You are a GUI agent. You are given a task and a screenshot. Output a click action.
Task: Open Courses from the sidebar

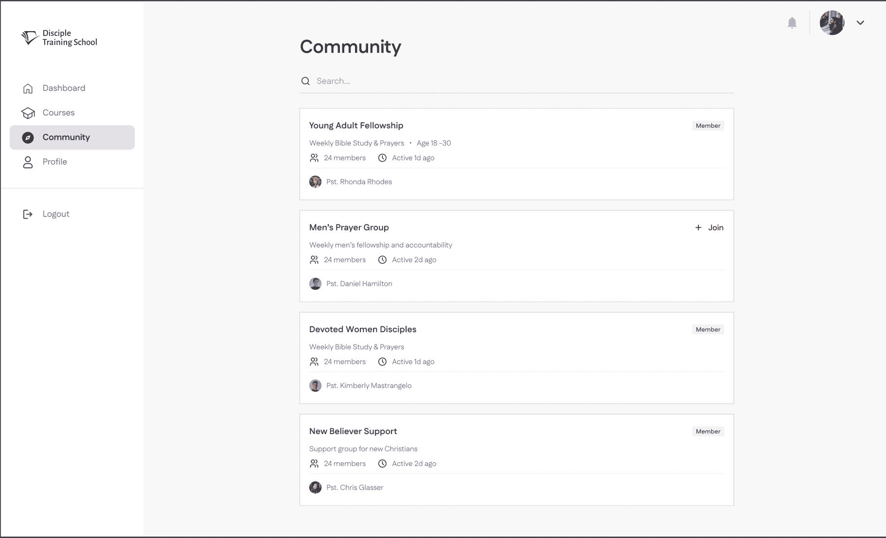coord(72,113)
